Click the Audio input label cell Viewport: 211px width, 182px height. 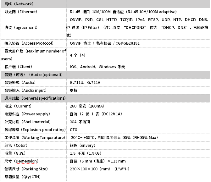click(25, 91)
